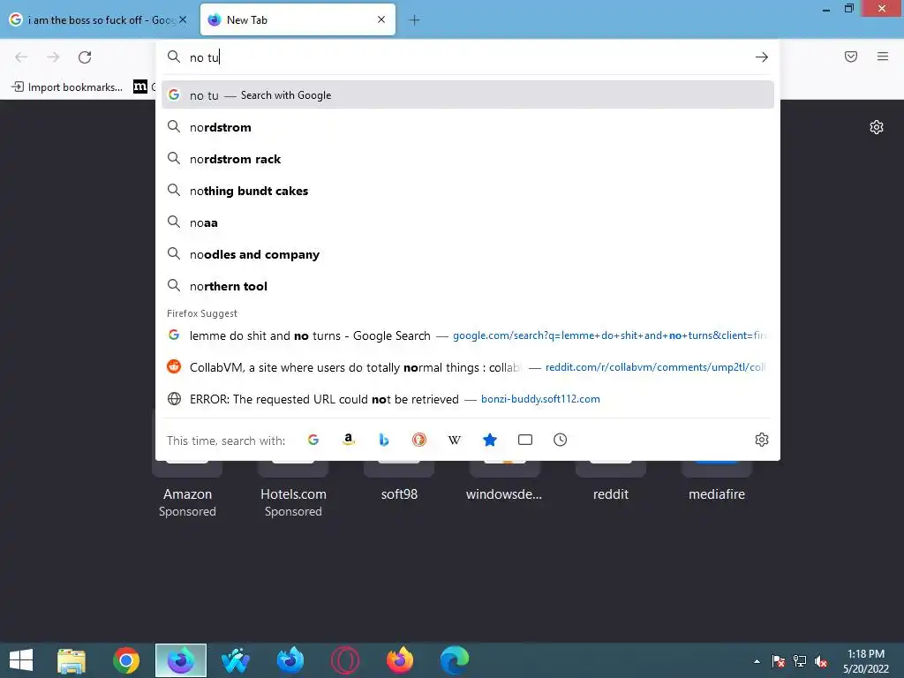
Task: Launch Microsoft Edge from taskbar
Action: click(x=455, y=660)
